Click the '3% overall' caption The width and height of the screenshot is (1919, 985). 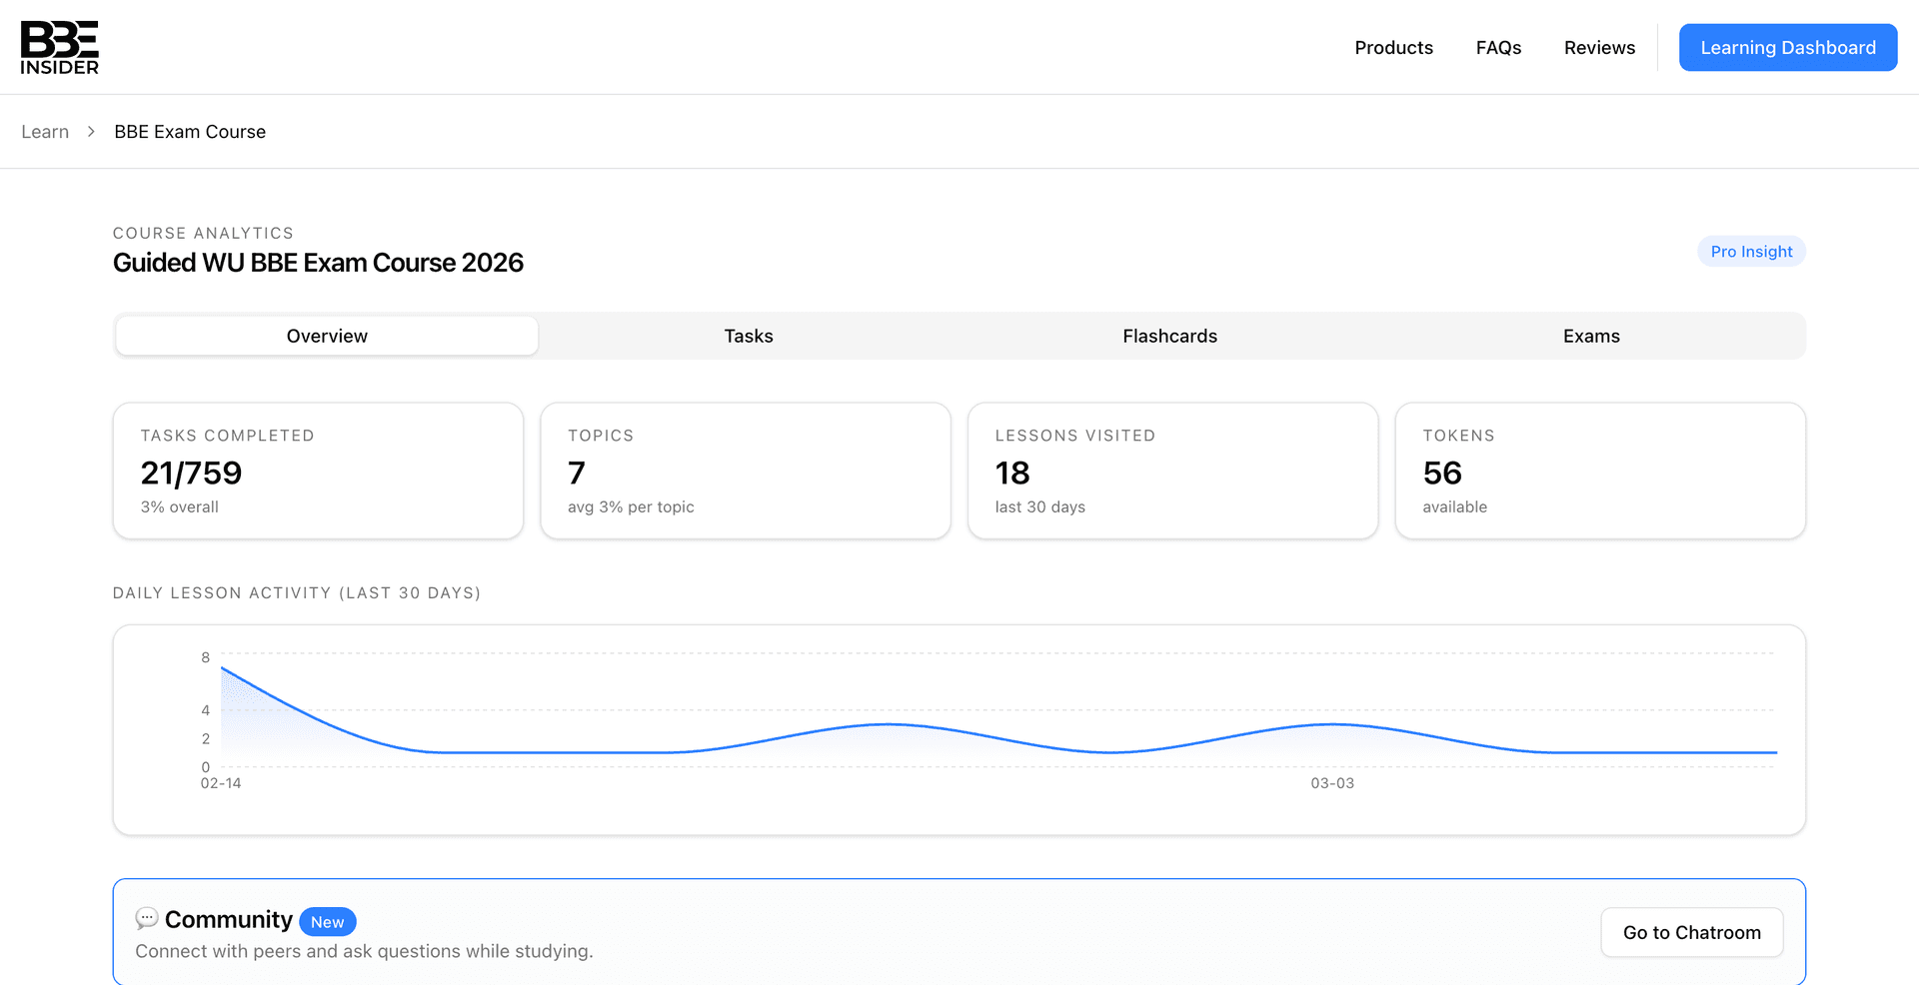pyautogui.click(x=180, y=507)
